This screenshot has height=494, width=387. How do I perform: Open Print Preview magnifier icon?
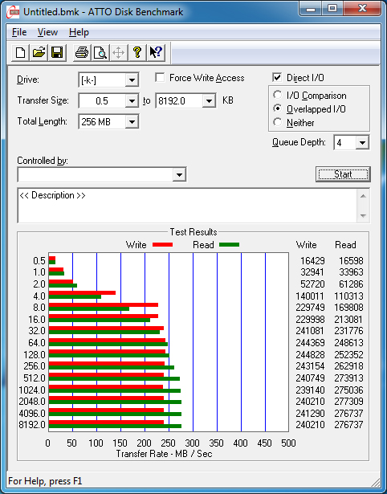[100, 53]
